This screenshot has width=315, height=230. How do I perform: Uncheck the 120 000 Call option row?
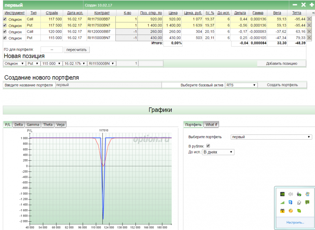point(5,31)
